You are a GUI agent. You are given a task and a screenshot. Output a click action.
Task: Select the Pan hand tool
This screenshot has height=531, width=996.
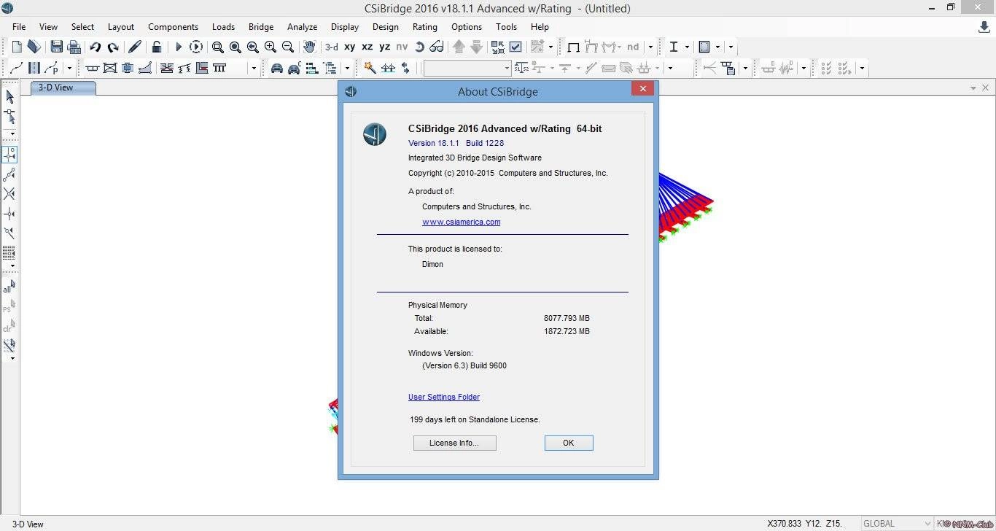click(x=309, y=47)
